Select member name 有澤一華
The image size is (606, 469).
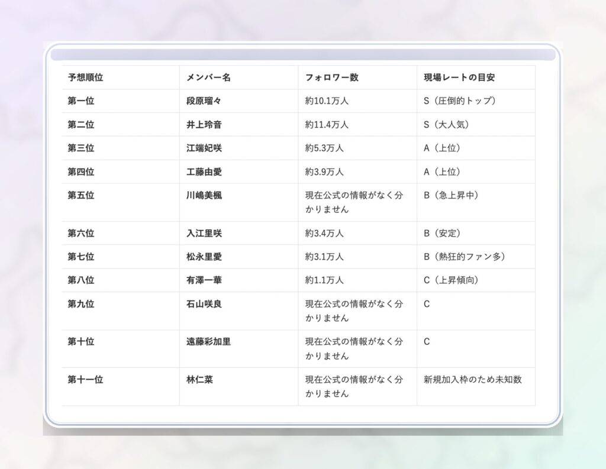(204, 280)
